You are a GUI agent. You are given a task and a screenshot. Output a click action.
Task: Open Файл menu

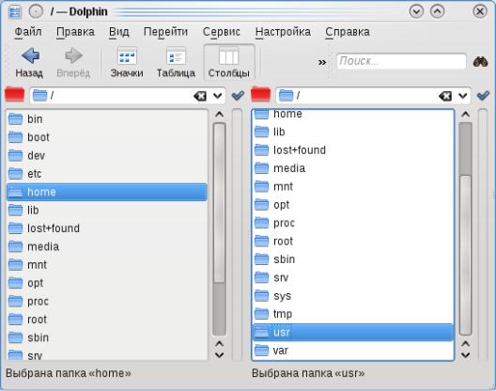pyautogui.click(x=28, y=32)
